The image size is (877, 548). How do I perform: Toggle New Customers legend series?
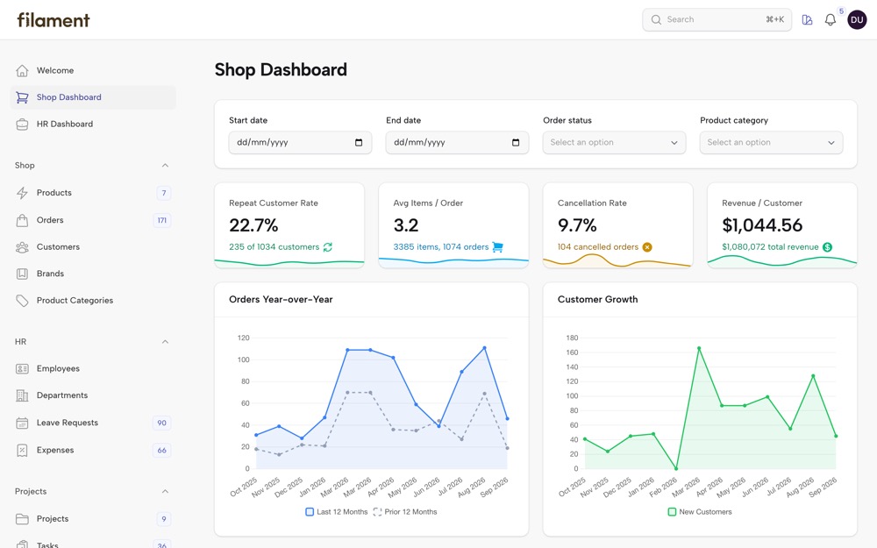point(700,512)
